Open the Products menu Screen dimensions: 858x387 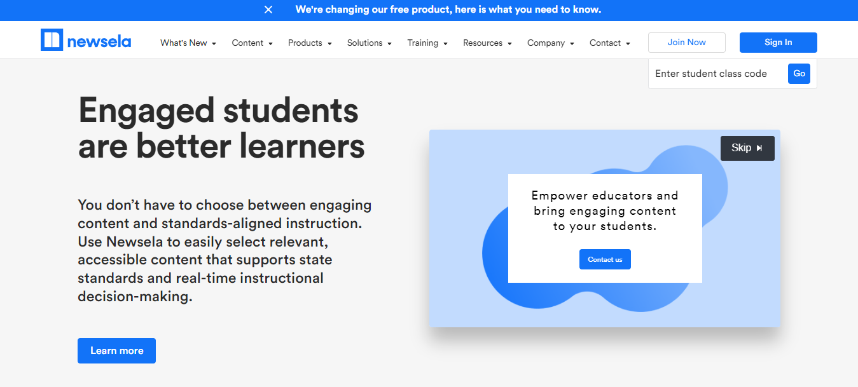[x=305, y=43]
